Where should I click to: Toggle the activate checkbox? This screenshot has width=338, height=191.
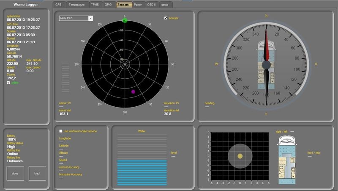(166, 18)
